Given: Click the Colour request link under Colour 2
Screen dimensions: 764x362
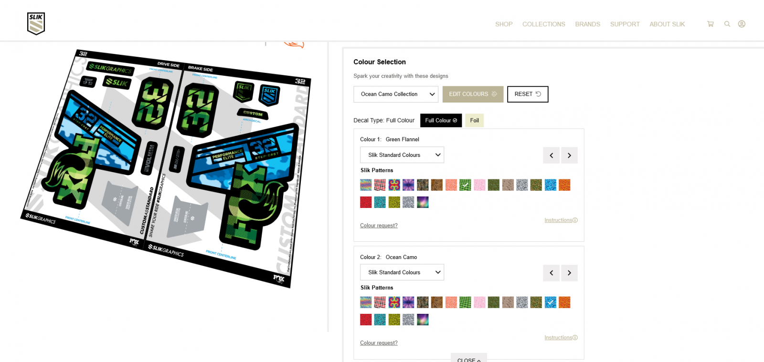Looking at the screenshot, I should coord(379,343).
